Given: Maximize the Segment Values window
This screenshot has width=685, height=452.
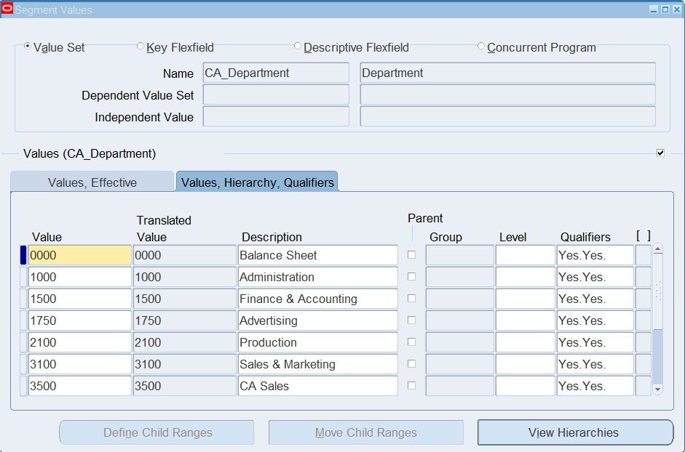Looking at the screenshot, I should coord(665,9).
